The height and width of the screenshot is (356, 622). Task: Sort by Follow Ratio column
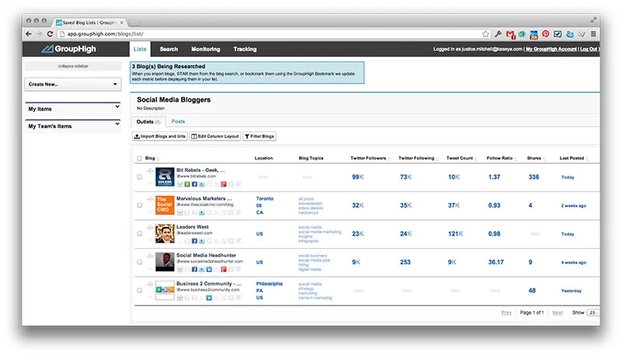coord(500,158)
